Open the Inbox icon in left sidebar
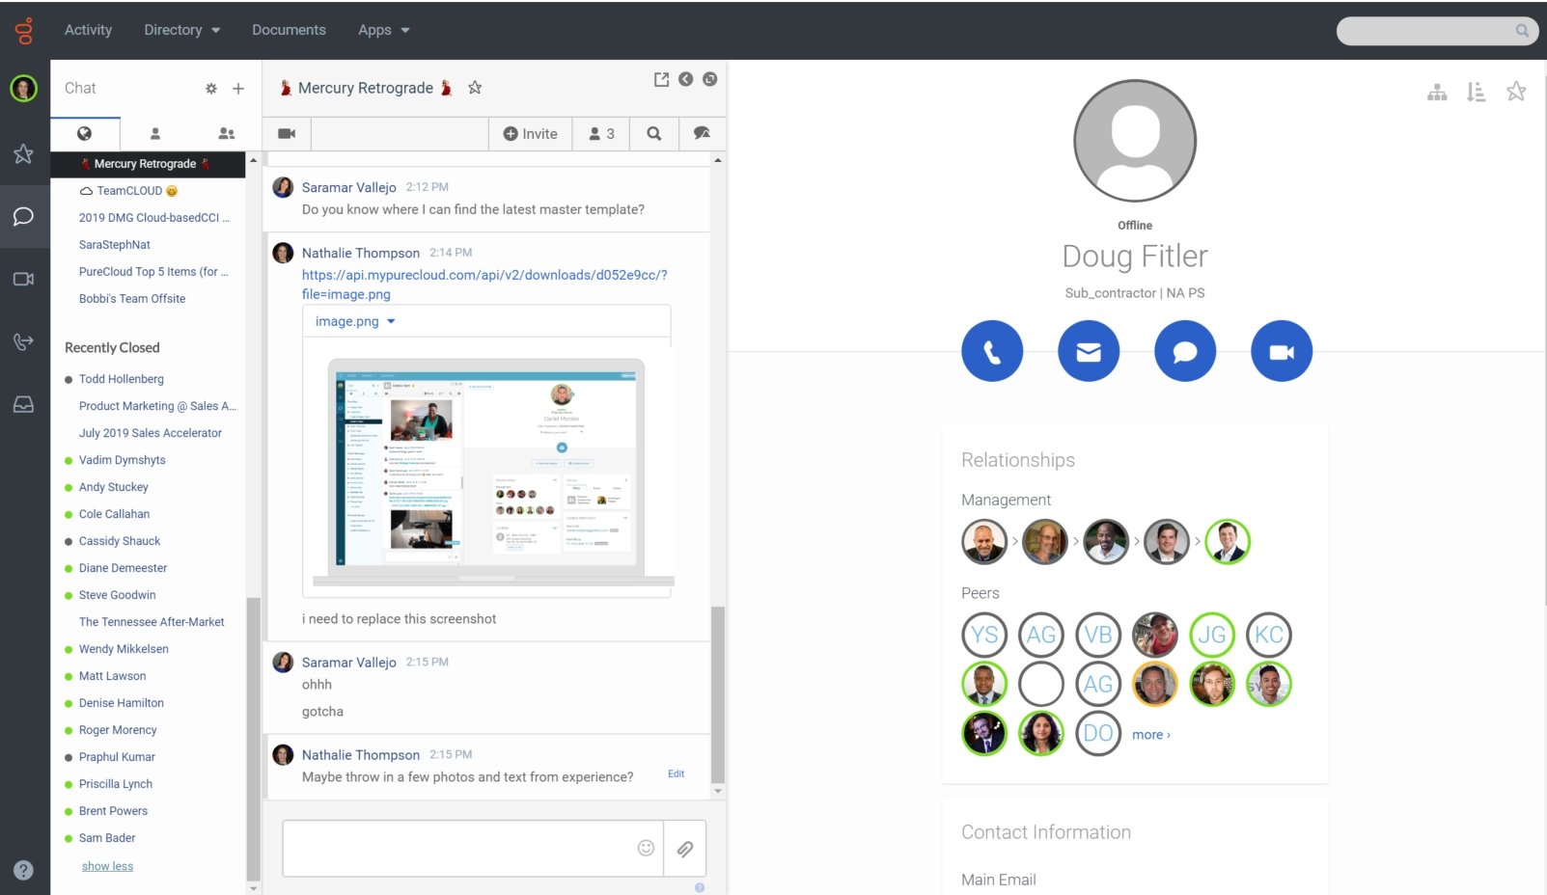Viewport: 1547px width, 895px height. coord(24,405)
